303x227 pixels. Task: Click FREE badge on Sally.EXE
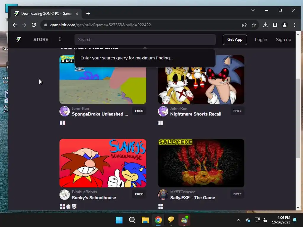click(238, 194)
